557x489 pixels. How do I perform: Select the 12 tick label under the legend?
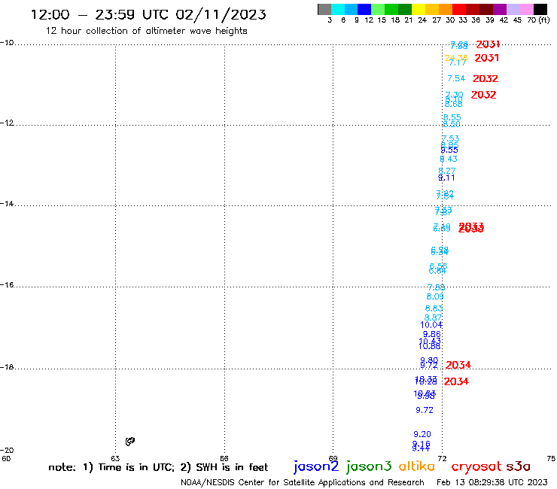click(369, 20)
